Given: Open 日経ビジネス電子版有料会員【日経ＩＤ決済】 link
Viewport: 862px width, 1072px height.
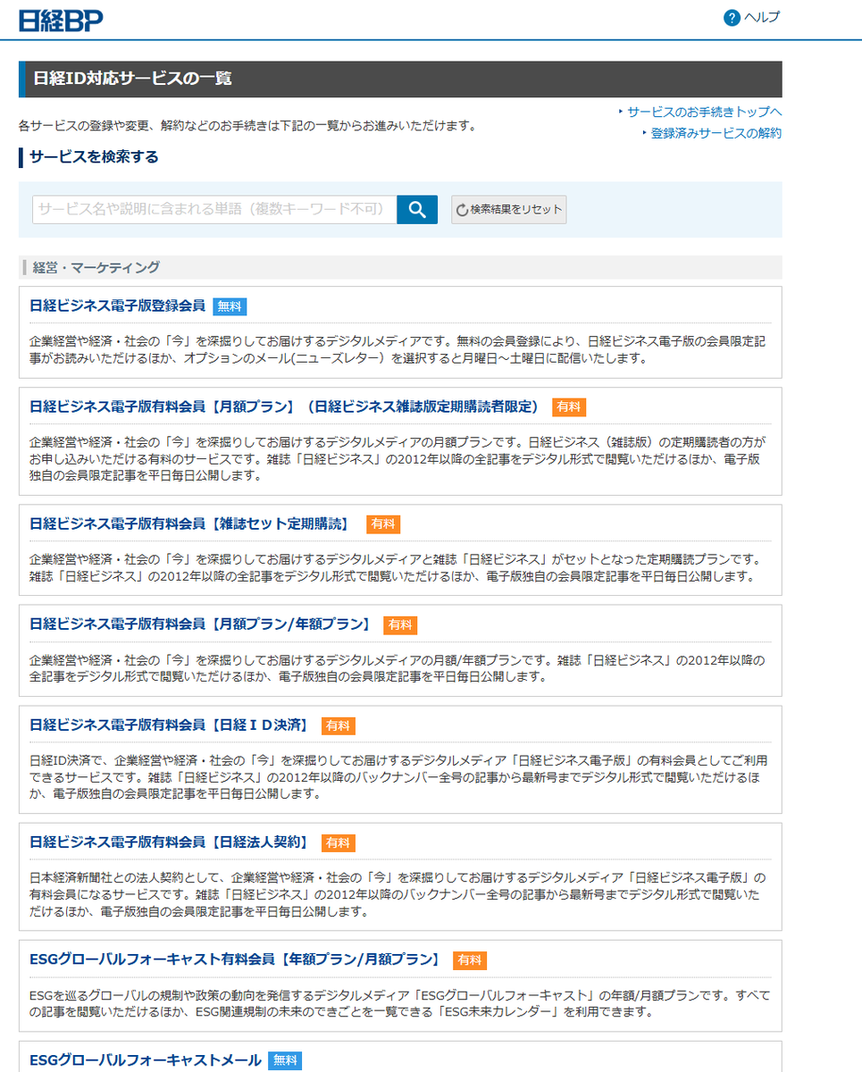Looking at the screenshot, I should (172, 725).
